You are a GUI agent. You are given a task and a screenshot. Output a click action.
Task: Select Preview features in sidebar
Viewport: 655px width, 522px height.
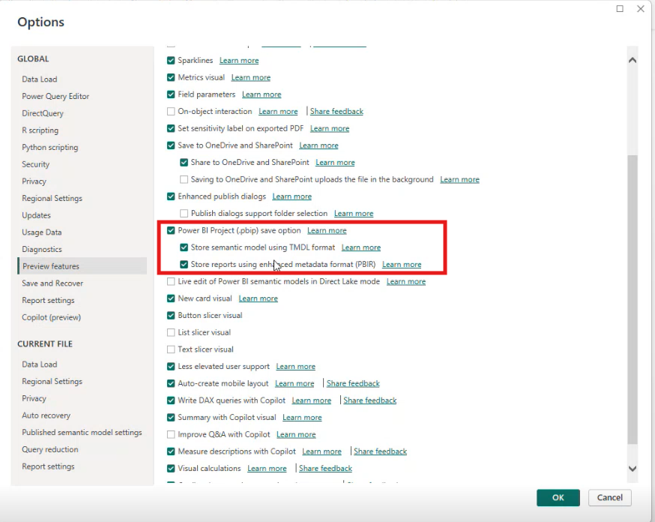tap(82, 266)
